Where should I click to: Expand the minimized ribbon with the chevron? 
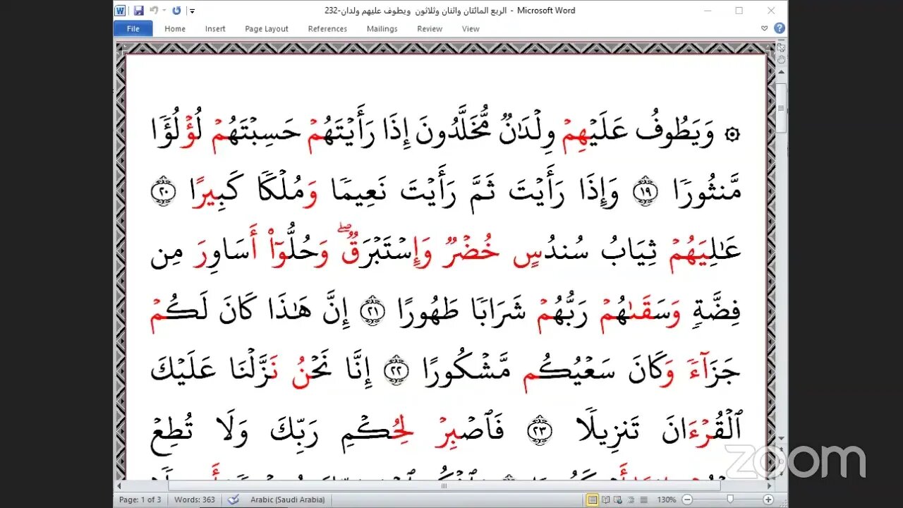click(x=765, y=29)
